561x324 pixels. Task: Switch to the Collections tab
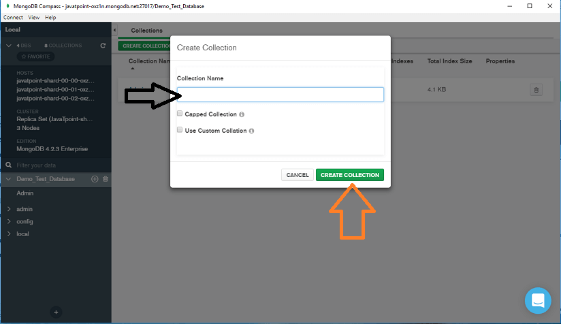pyautogui.click(x=146, y=31)
